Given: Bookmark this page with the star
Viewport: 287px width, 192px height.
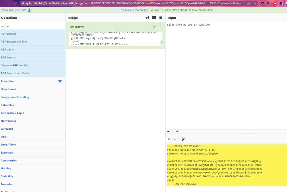Looking at the screenshot, I should tap(255, 3).
